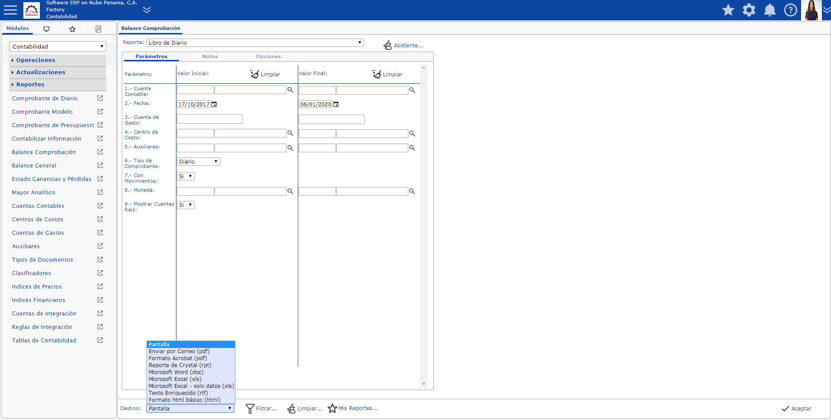Open the hamburger main menu

pyautogui.click(x=10, y=10)
